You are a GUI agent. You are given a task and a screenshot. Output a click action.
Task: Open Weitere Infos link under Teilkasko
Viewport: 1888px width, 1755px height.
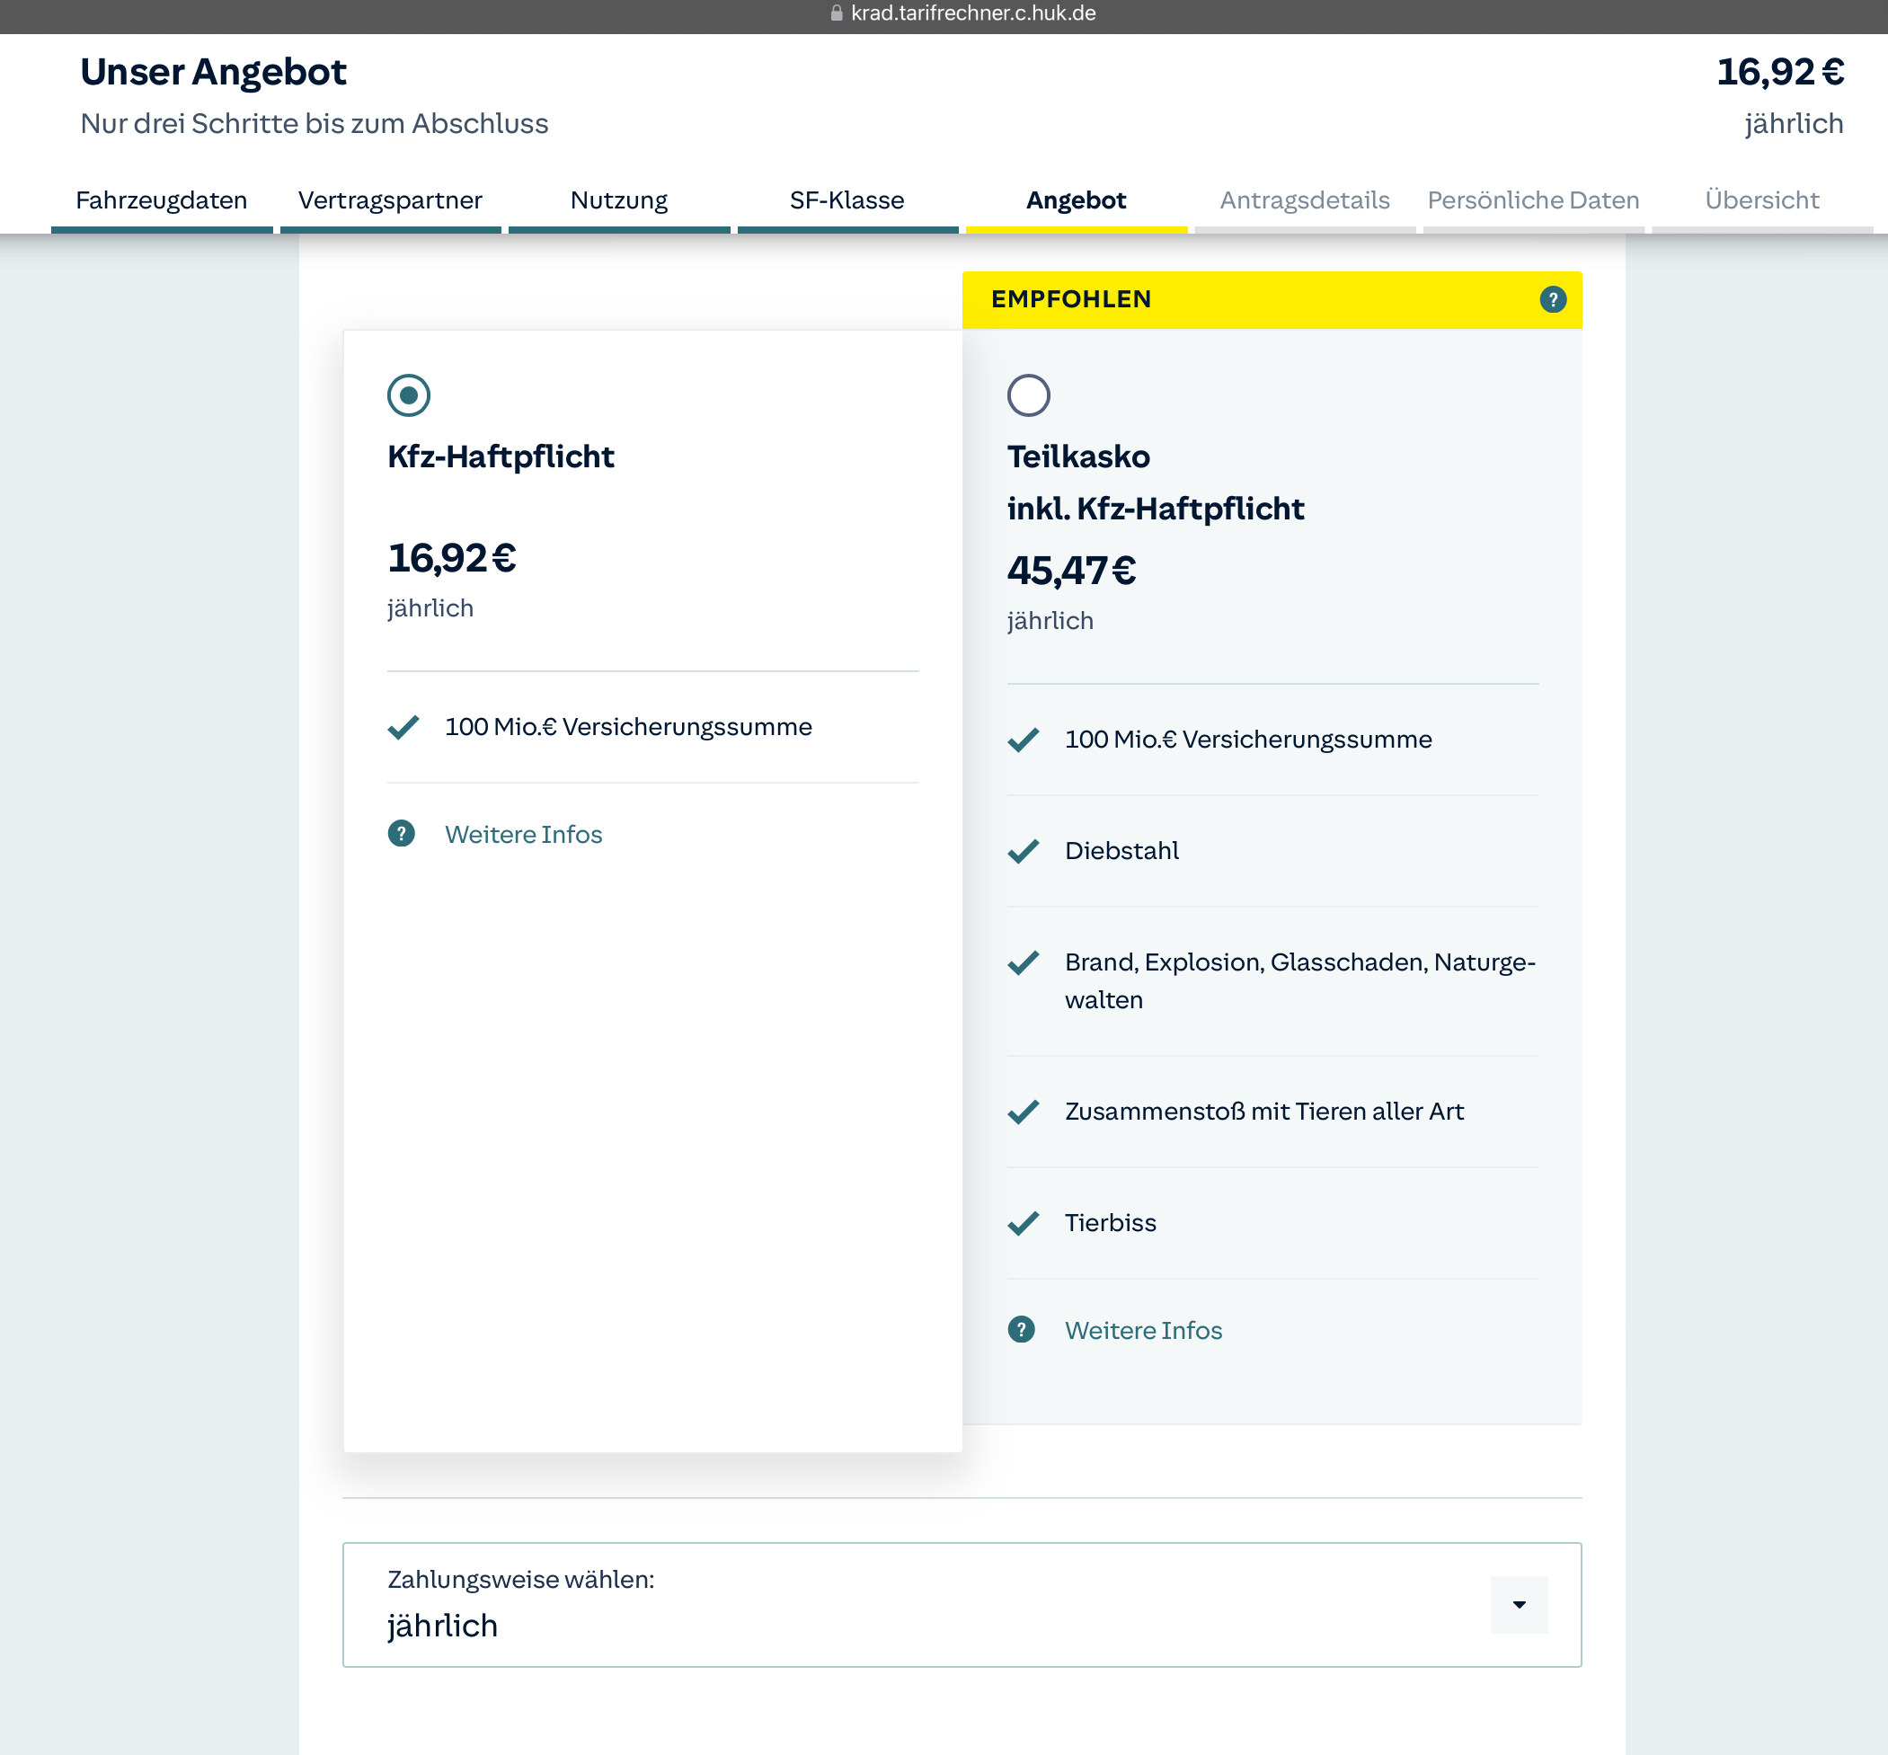pyautogui.click(x=1143, y=1330)
